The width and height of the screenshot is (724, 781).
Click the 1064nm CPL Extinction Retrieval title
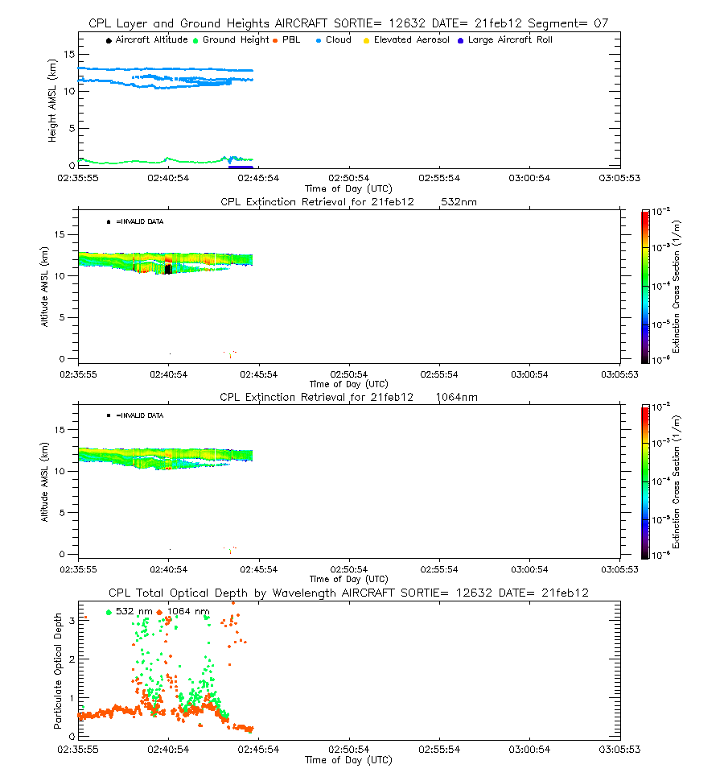(348, 397)
